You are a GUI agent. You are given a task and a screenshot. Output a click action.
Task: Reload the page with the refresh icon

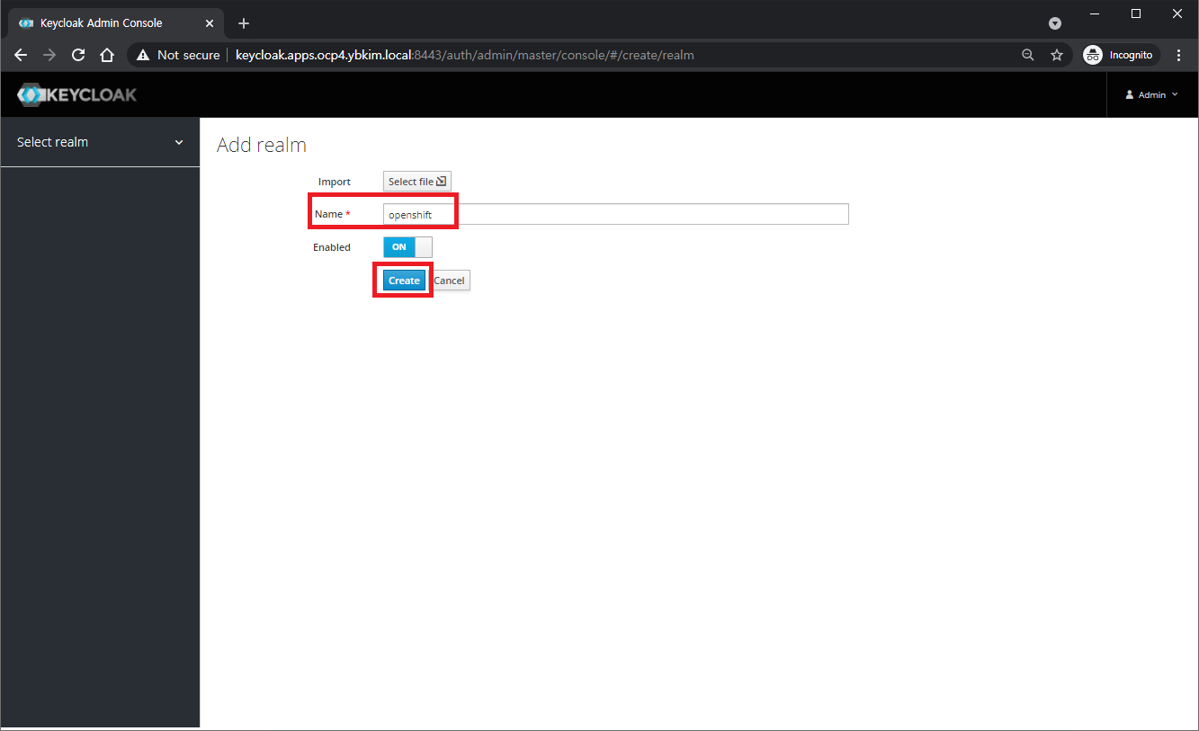point(78,55)
